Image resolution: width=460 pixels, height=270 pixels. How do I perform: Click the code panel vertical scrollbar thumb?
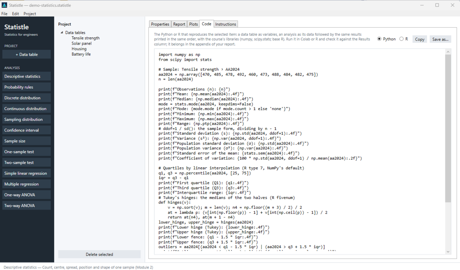pos(448,128)
